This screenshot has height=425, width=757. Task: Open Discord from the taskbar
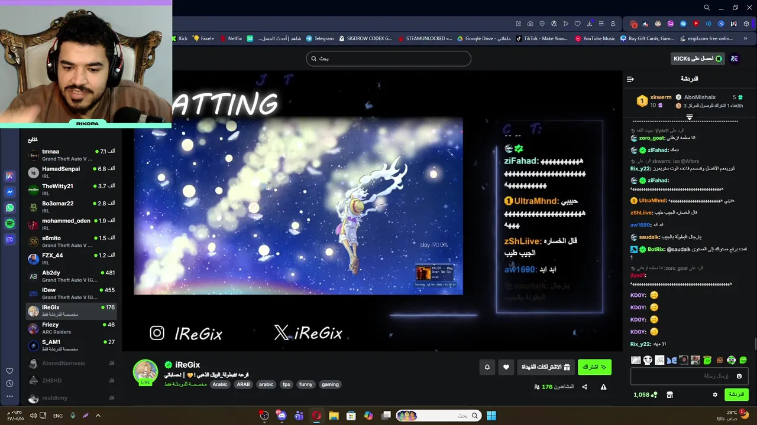[x=282, y=416]
